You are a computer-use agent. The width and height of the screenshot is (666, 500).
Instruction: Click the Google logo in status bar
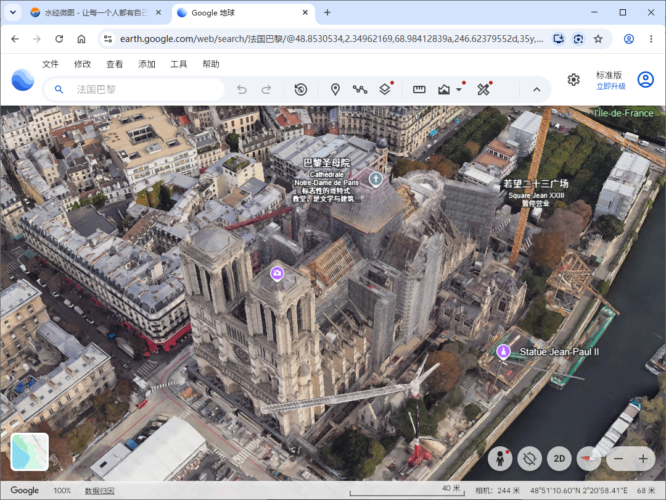click(x=25, y=491)
